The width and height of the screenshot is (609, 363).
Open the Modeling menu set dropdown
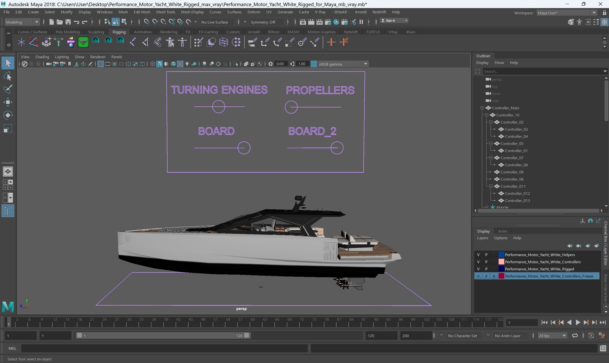coord(22,22)
